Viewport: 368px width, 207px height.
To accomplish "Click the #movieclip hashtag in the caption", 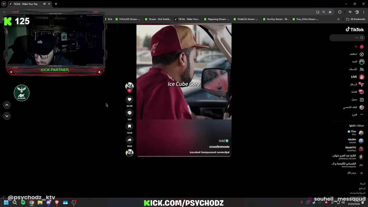I will click(223, 152).
